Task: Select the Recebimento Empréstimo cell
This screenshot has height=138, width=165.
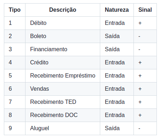Action: click(63, 76)
